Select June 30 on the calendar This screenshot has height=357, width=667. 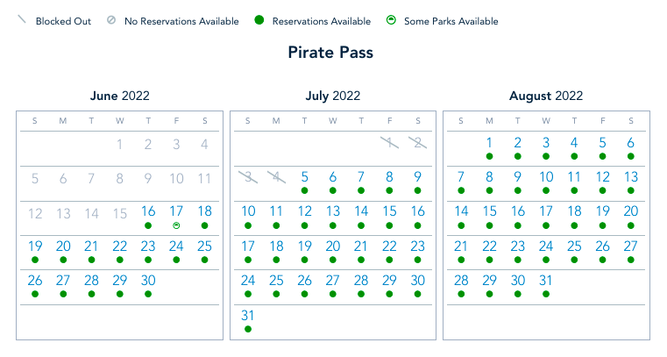(148, 281)
